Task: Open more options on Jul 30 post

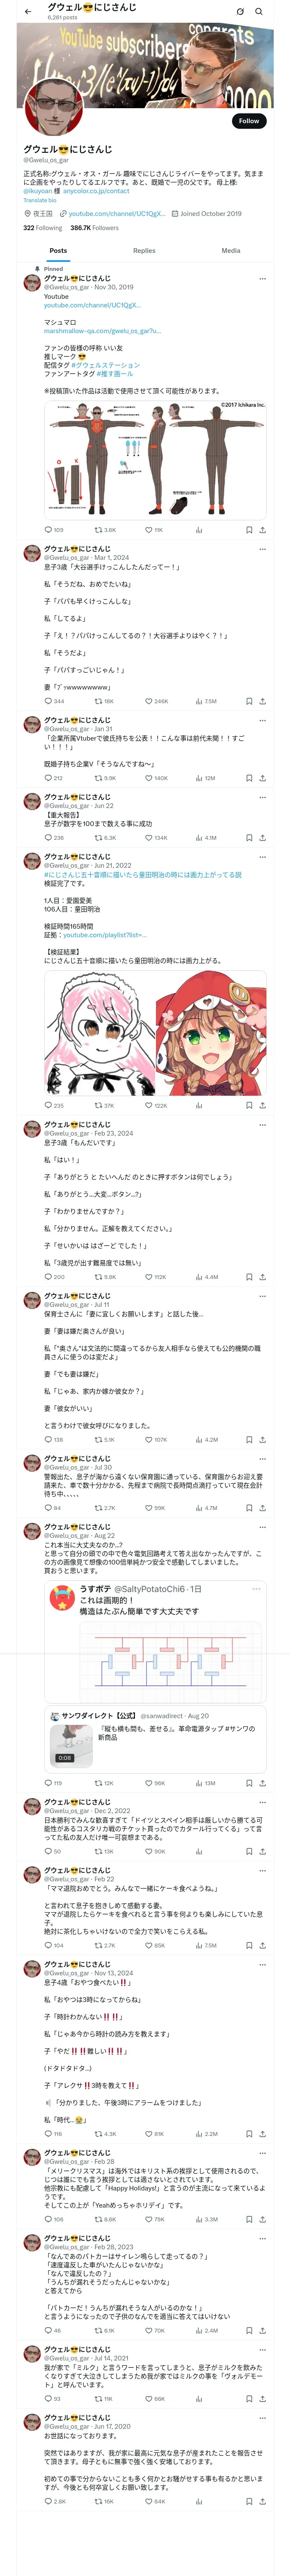Action: 263,1459
